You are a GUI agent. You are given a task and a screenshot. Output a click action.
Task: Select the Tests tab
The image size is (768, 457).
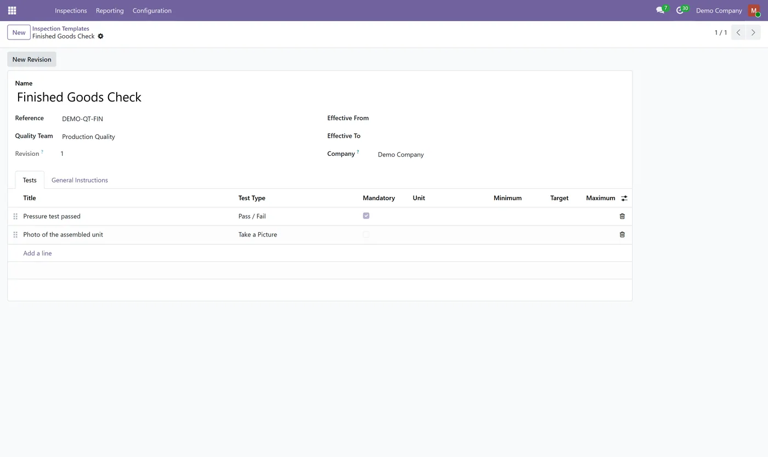30,180
